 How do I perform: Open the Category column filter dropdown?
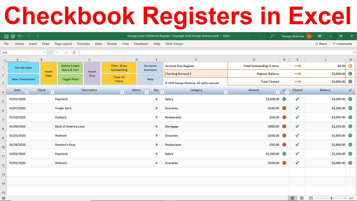tap(226, 92)
